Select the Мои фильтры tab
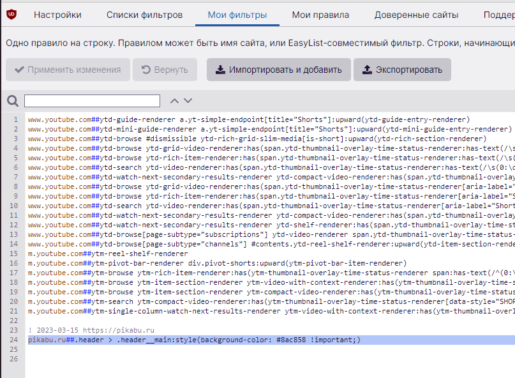 coord(237,14)
